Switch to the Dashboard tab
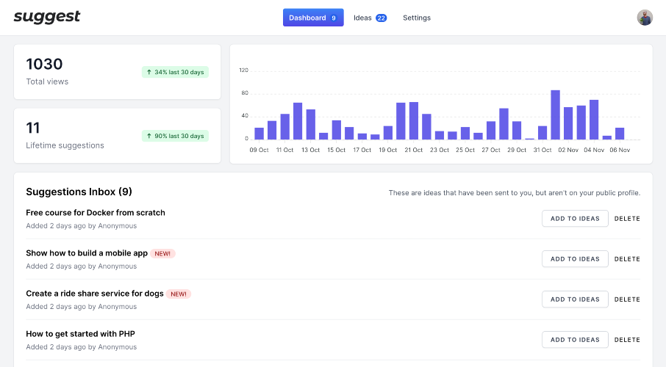The image size is (666, 367). tap(313, 18)
